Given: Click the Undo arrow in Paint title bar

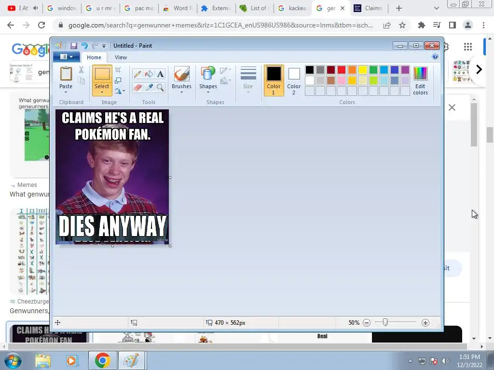Looking at the screenshot, I should (84, 46).
